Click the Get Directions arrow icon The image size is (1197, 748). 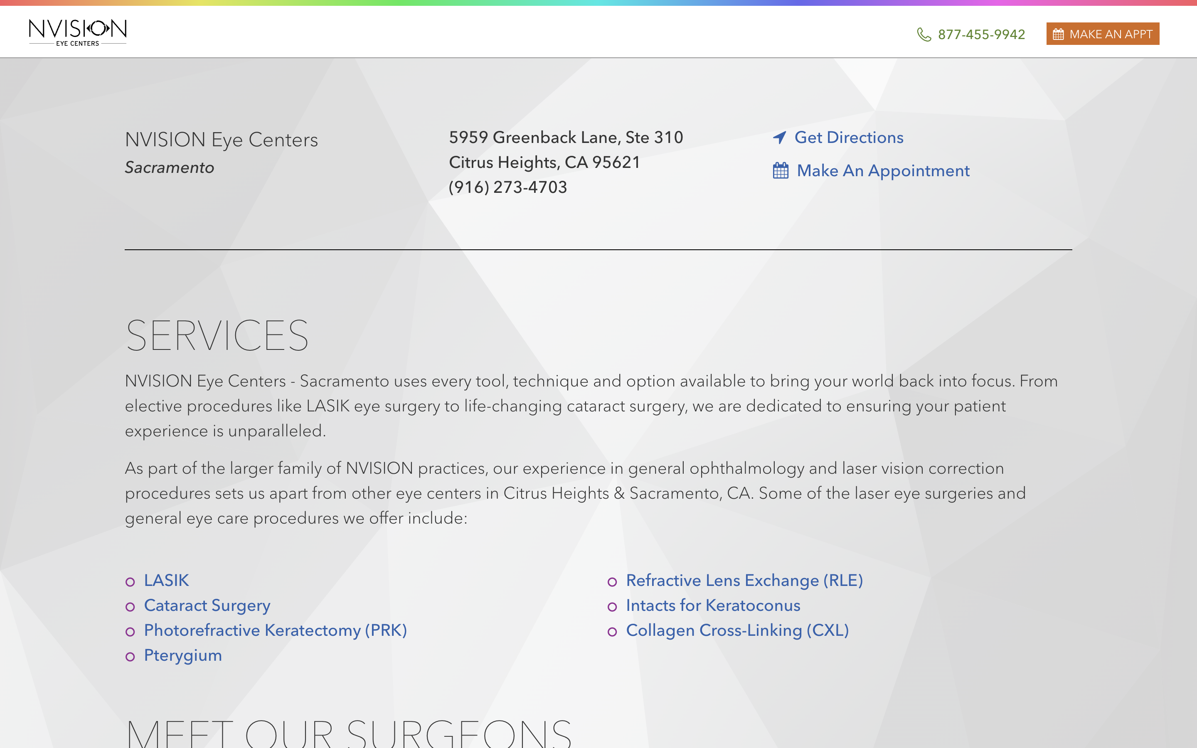click(x=780, y=138)
